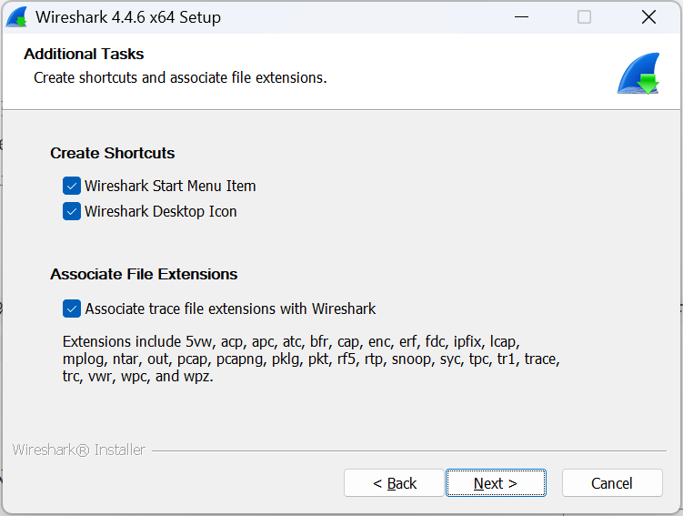Click the Wireshark Desktop Icon label text
The height and width of the screenshot is (516, 683).
[160, 212]
